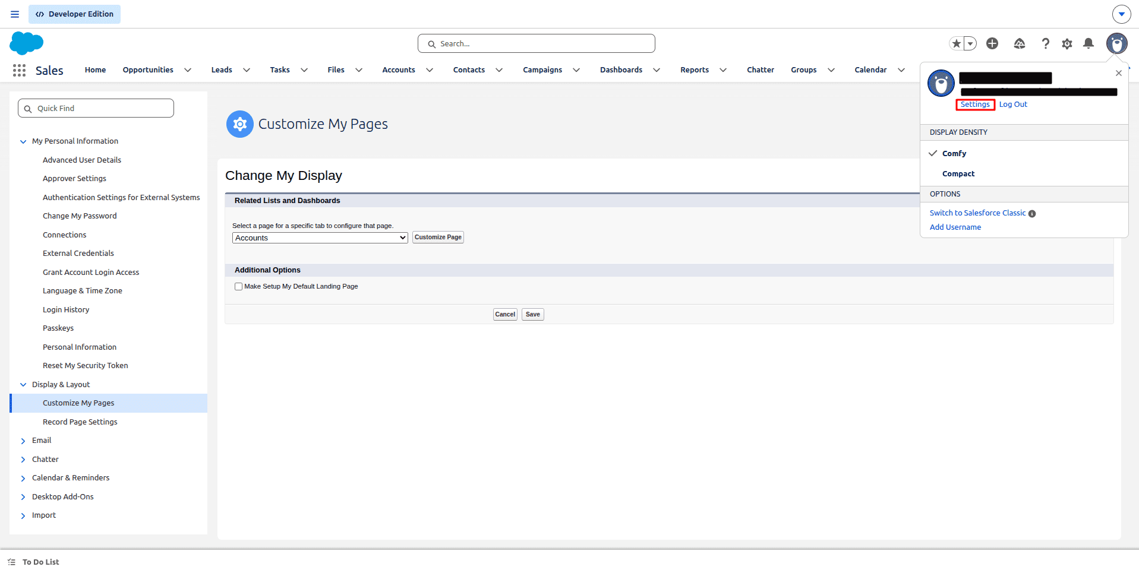Open the App Launcher dots grid
1139x573 pixels.
point(19,70)
